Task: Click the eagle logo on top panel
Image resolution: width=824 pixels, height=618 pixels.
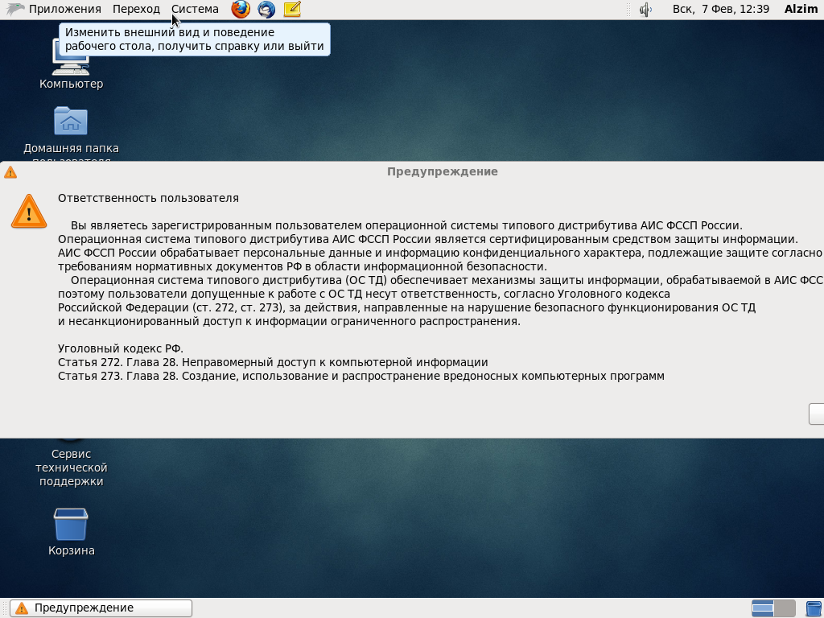Action: tap(15, 9)
